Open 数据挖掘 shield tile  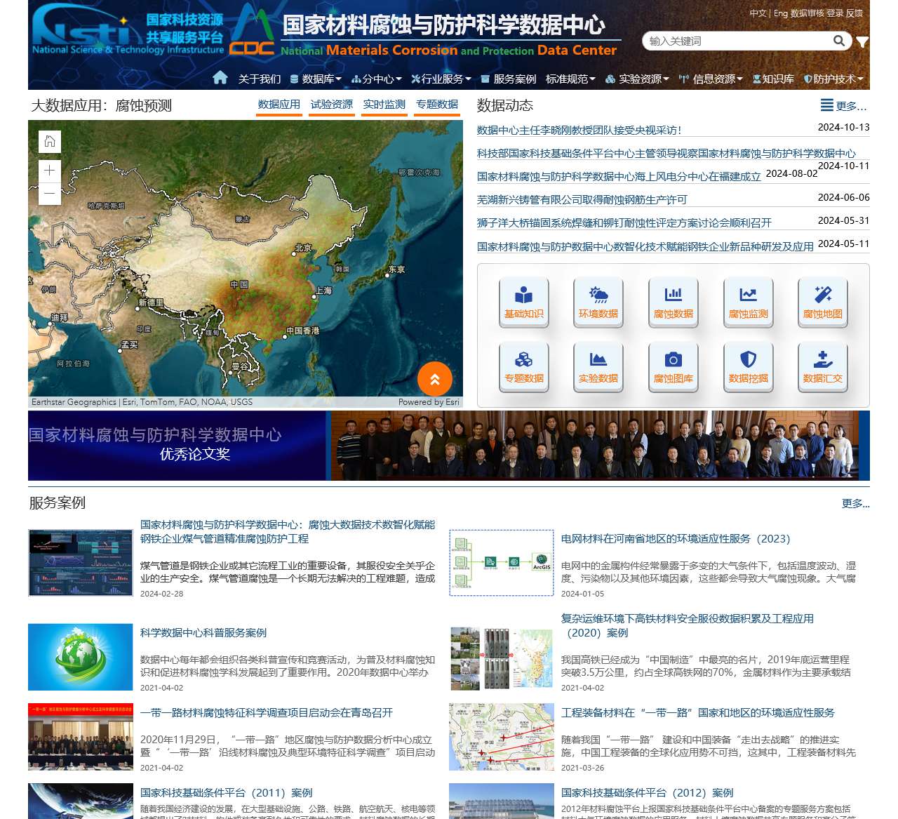click(749, 366)
